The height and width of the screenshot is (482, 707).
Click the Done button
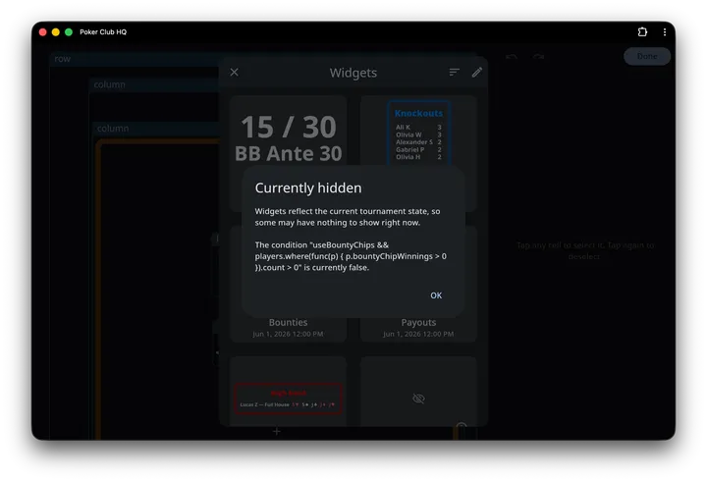click(646, 56)
